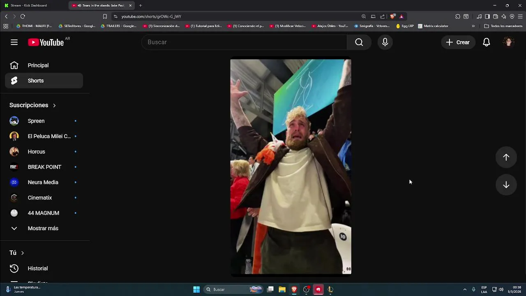Viewport: 526px width, 296px height.
Task: Open Todos los marcadores folder
Action: click(503, 26)
